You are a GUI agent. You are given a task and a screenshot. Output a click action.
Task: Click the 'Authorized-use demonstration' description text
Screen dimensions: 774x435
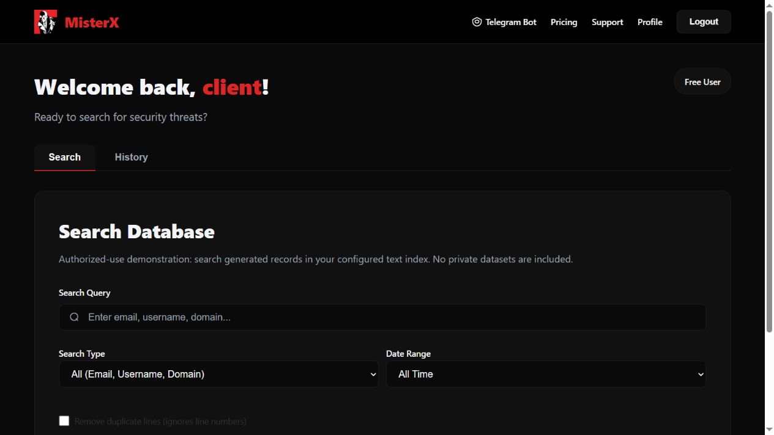tap(316, 259)
